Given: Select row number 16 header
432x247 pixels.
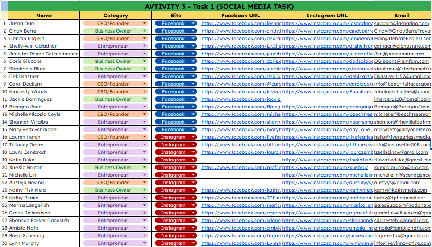Looking at the screenshot, I should click(x=4, y=137).
